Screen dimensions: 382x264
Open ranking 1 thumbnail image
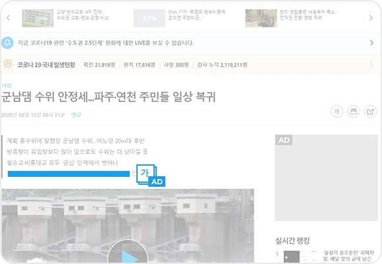pos(301,257)
